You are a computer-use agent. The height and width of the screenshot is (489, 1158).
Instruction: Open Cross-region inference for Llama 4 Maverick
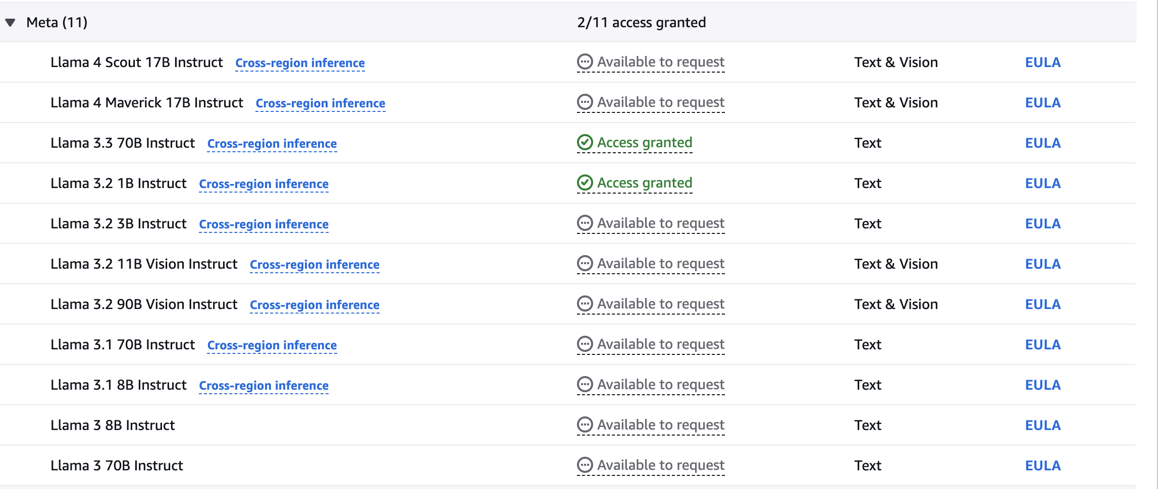(321, 103)
